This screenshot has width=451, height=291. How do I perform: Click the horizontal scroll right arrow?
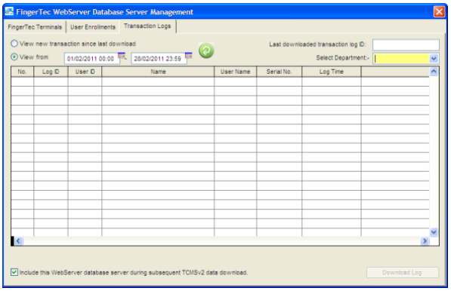[x=425, y=240]
